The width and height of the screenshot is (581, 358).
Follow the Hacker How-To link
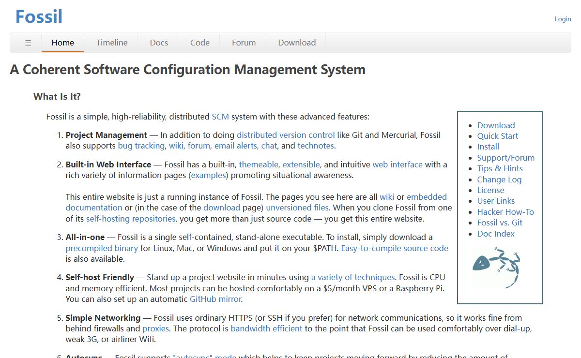(505, 212)
